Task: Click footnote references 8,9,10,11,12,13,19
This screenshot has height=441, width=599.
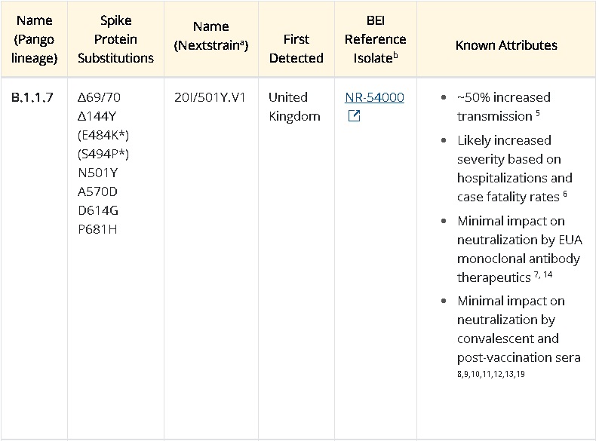Action: coord(491,374)
